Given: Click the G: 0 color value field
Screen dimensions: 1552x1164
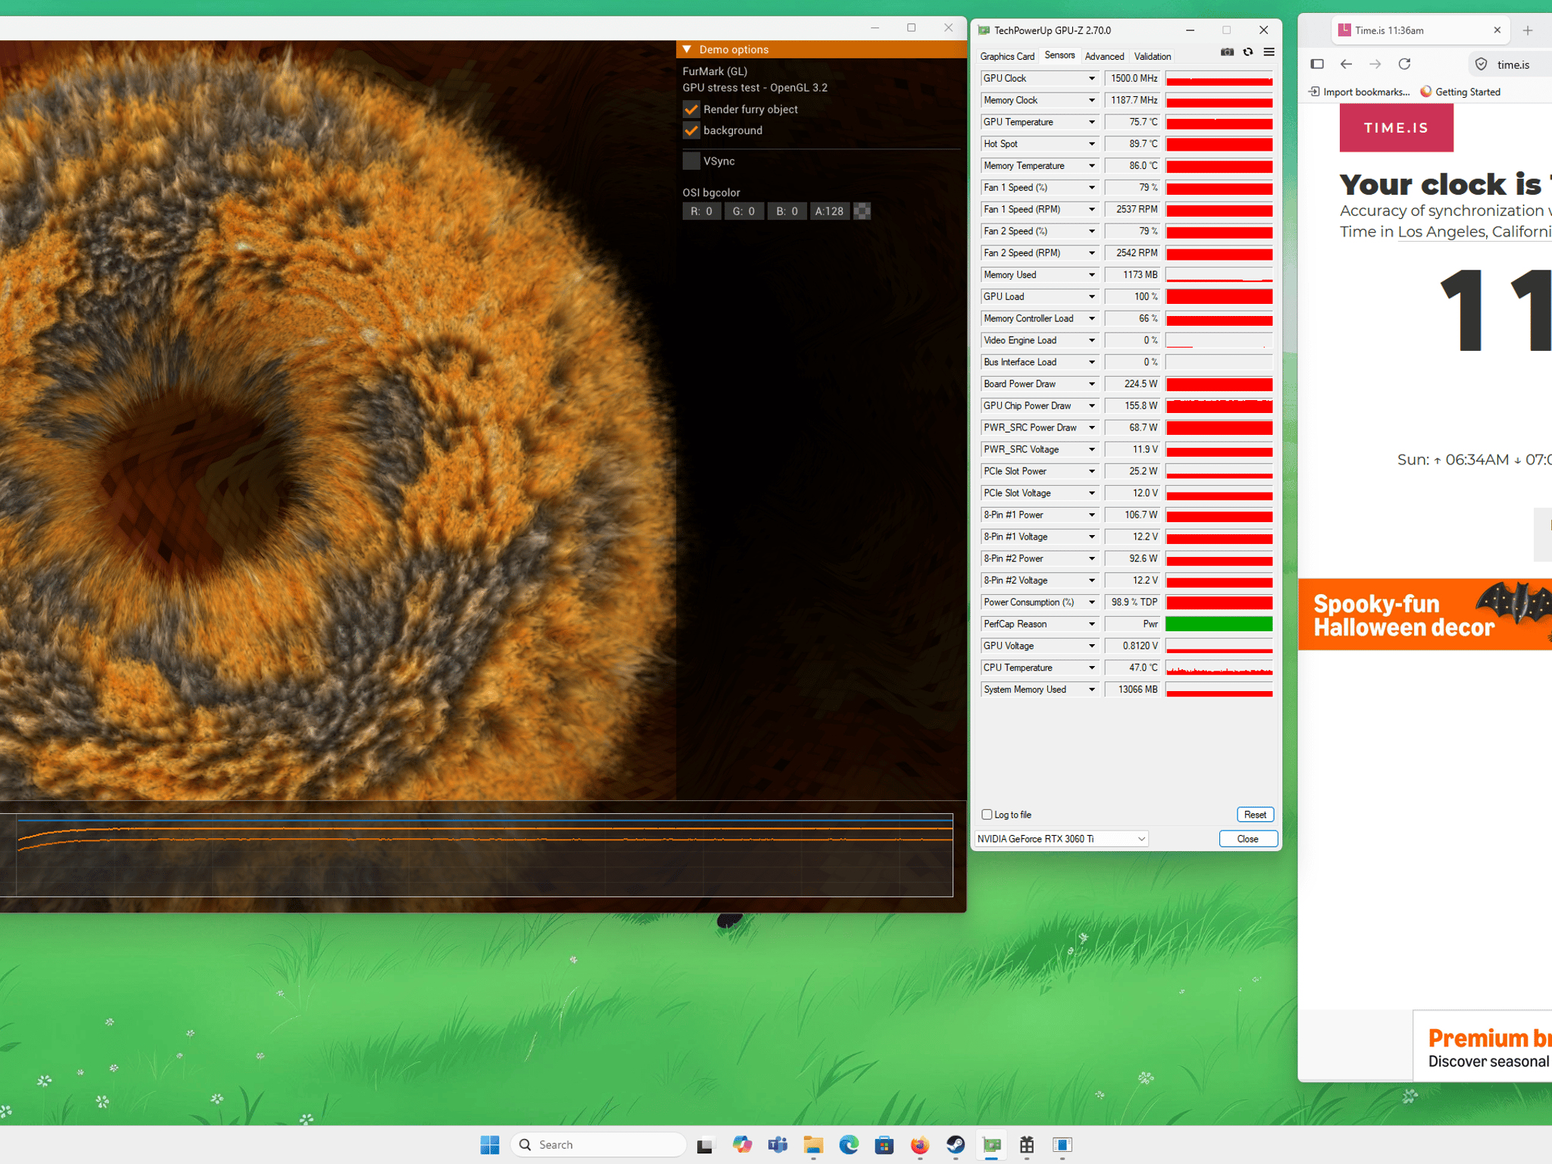Looking at the screenshot, I should 744,211.
